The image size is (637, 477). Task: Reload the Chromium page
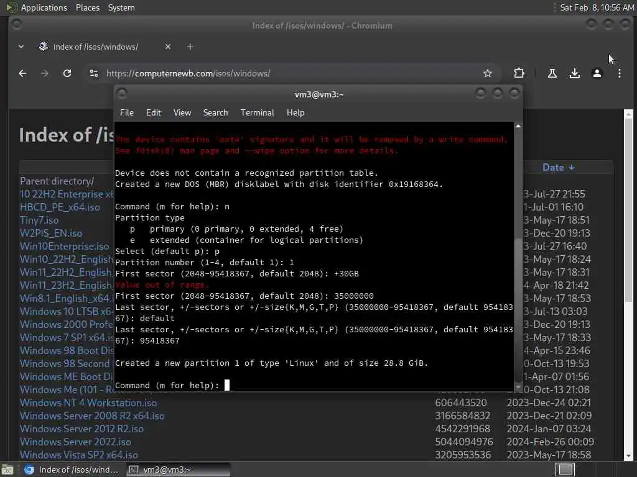click(67, 73)
